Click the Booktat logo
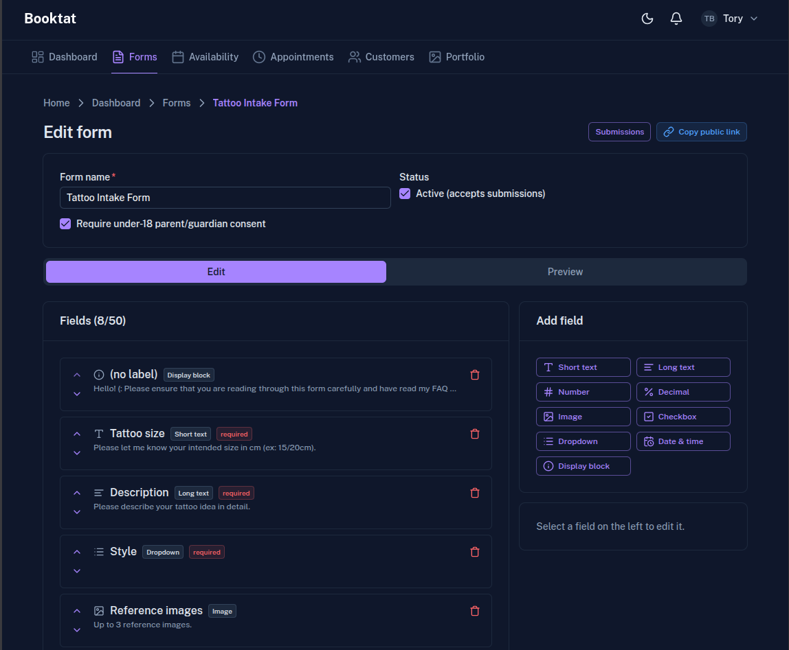 (50, 19)
